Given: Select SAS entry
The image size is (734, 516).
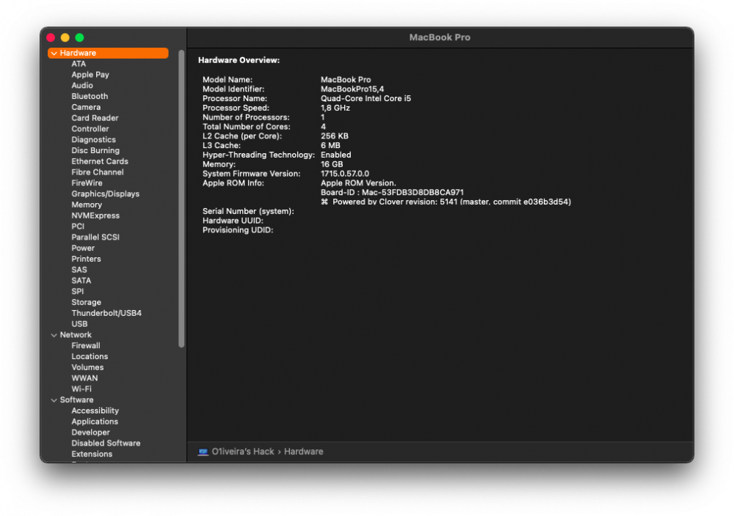Looking at the screenshot, I should click(79, 270).
